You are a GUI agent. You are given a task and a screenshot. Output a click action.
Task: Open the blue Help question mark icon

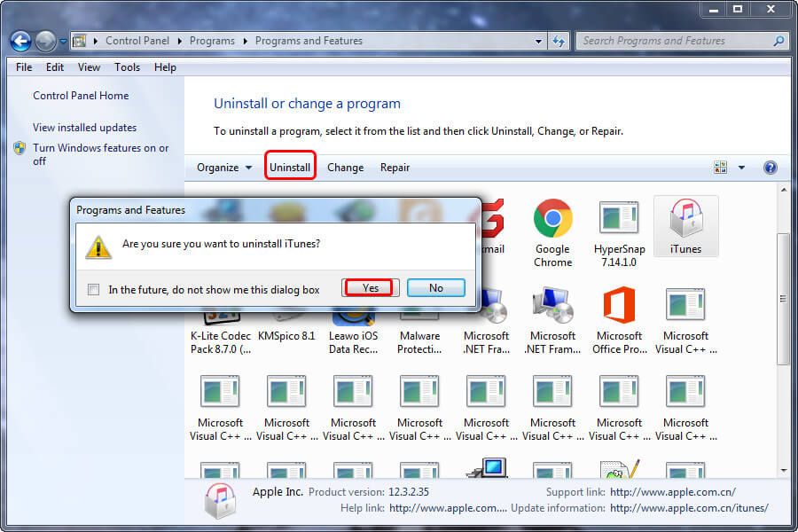tap(770, 168)
